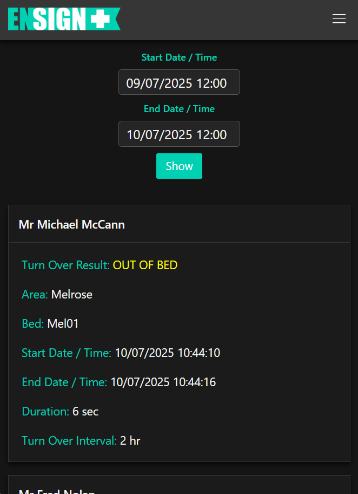The width and height of the screenshot is (358, 494).
Task: Click the End Date / Time label above the filter input
Action: [179, 109]
